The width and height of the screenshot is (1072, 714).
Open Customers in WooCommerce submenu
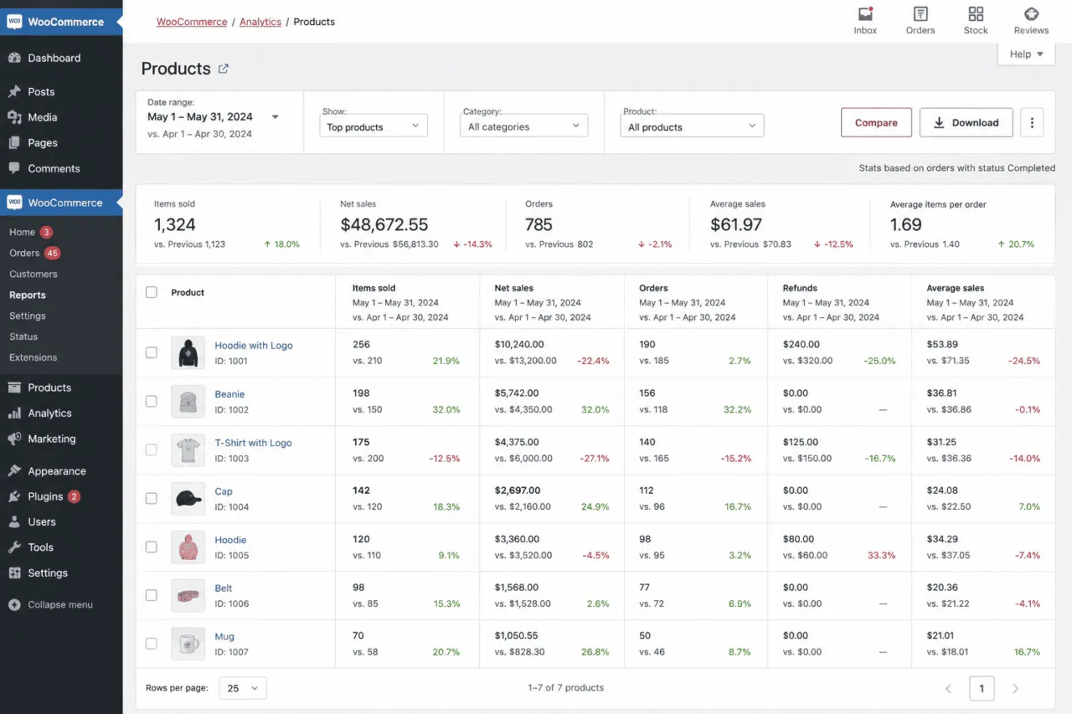33,274
